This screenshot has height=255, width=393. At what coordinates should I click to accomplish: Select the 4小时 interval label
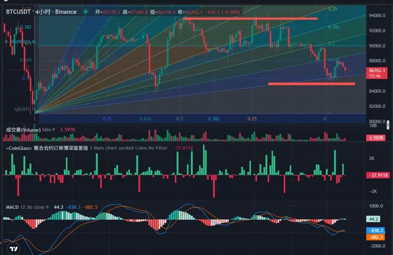coord(43,11)
